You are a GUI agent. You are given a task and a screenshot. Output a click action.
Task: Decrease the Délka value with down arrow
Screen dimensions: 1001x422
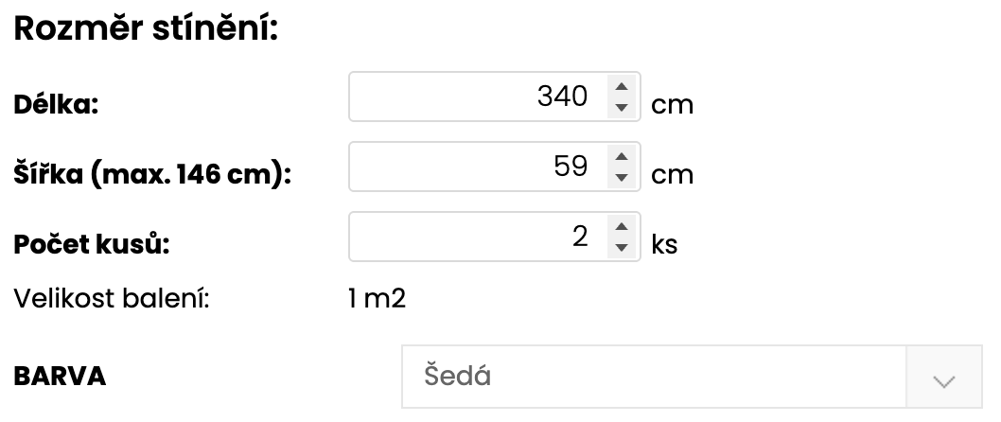[x=621, y=107]
